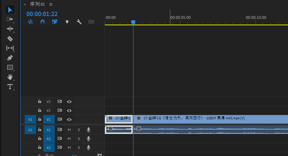Choose the Ripple Edit tool
288x156 pixels.
pos(10,29)
